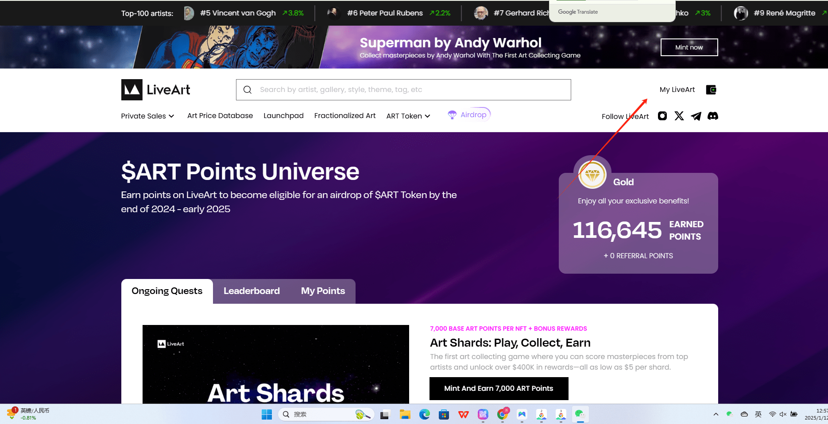Click the LiveArt logo
The height and width of the screenshot is (424, 828).
[156, 90]
